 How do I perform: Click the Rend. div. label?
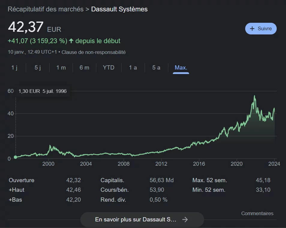(113, 200)
